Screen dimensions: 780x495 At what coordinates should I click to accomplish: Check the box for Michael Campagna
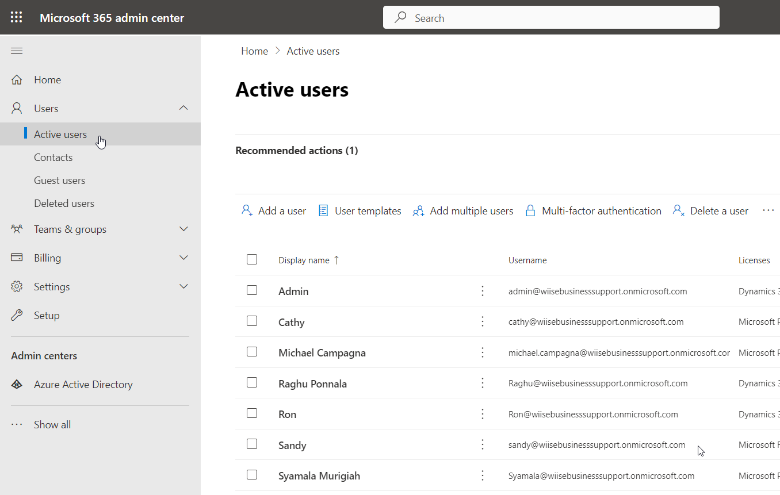pyautogui.click(x=252, y=351)
